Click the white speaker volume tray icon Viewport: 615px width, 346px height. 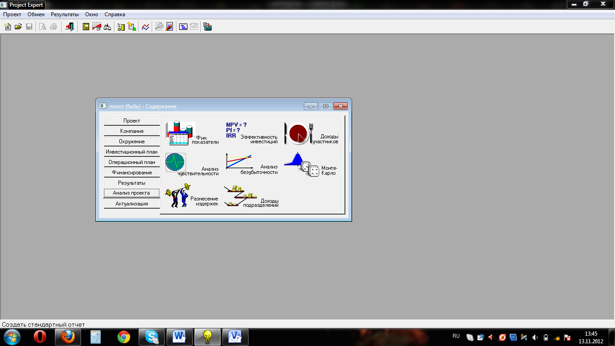[535, 337]
